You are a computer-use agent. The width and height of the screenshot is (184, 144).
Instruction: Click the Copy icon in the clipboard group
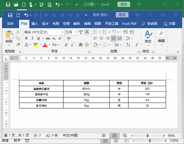tap(18, 38)
